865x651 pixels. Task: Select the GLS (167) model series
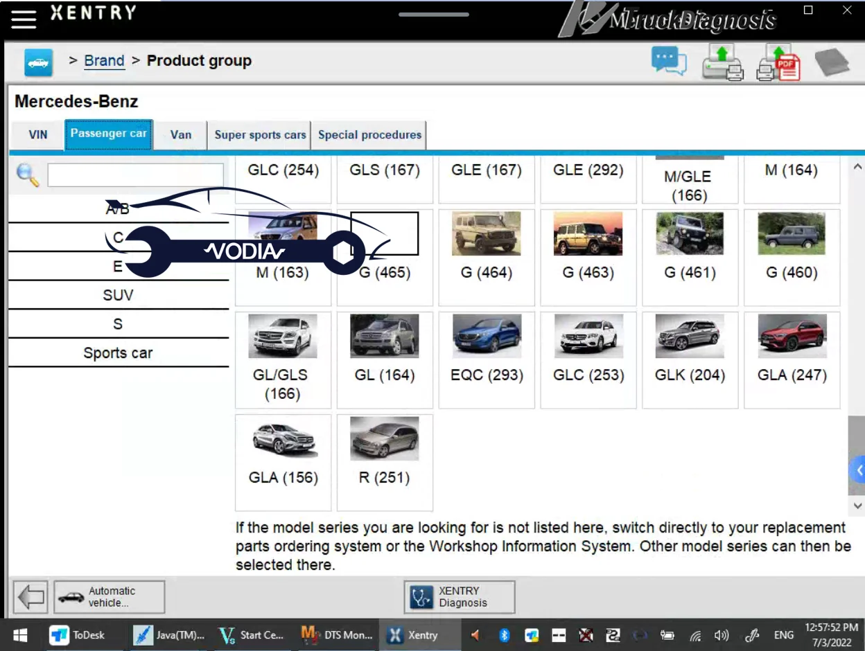385,179
